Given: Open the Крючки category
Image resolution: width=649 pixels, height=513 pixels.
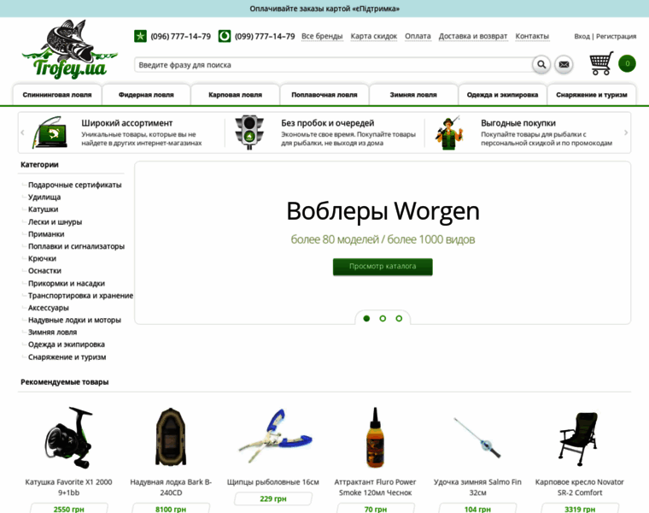Looking at the screenshot, I should point(42,258).
